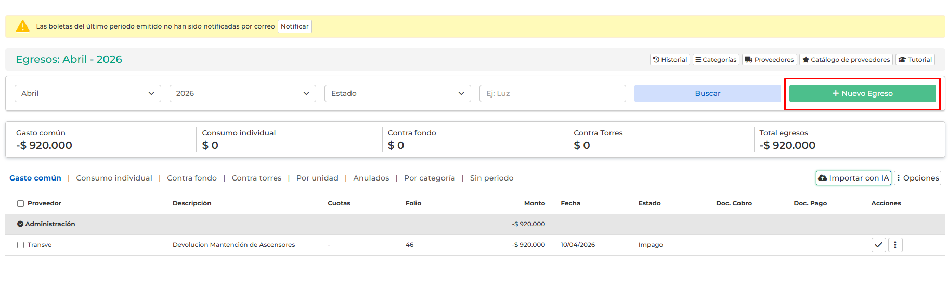The height and width of the screenshot is (291, 948).
Task: Switch to Consumo individual tab
Action: pos(114,178)
